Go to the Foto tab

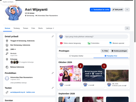pyautogui.click(x=33, y=28)
